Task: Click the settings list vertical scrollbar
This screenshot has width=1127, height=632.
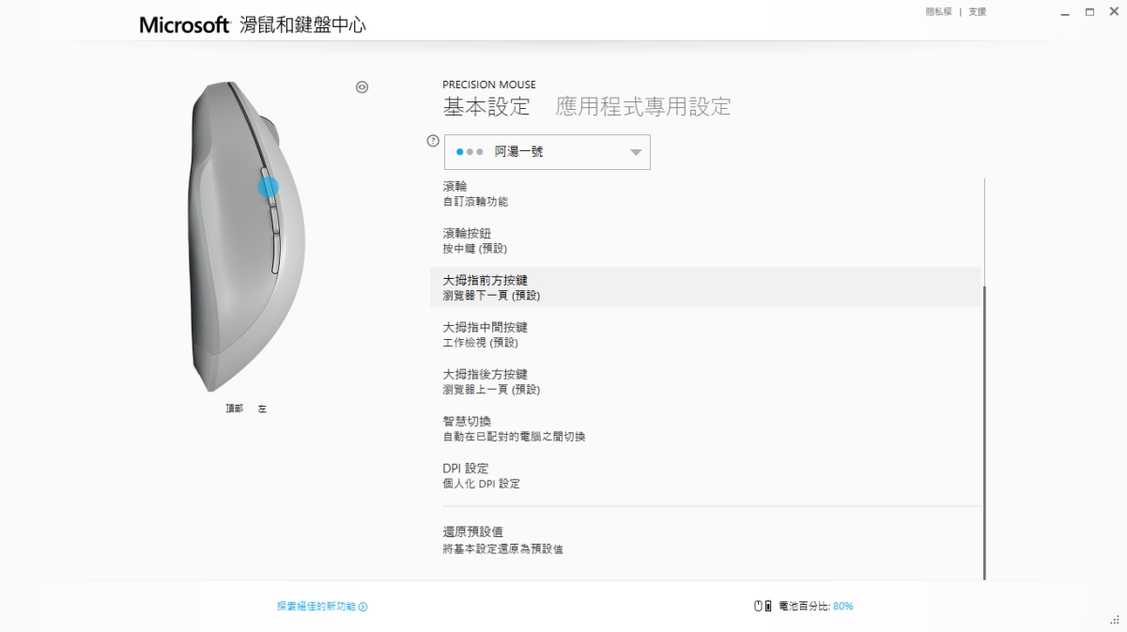Action: point(984,432)
